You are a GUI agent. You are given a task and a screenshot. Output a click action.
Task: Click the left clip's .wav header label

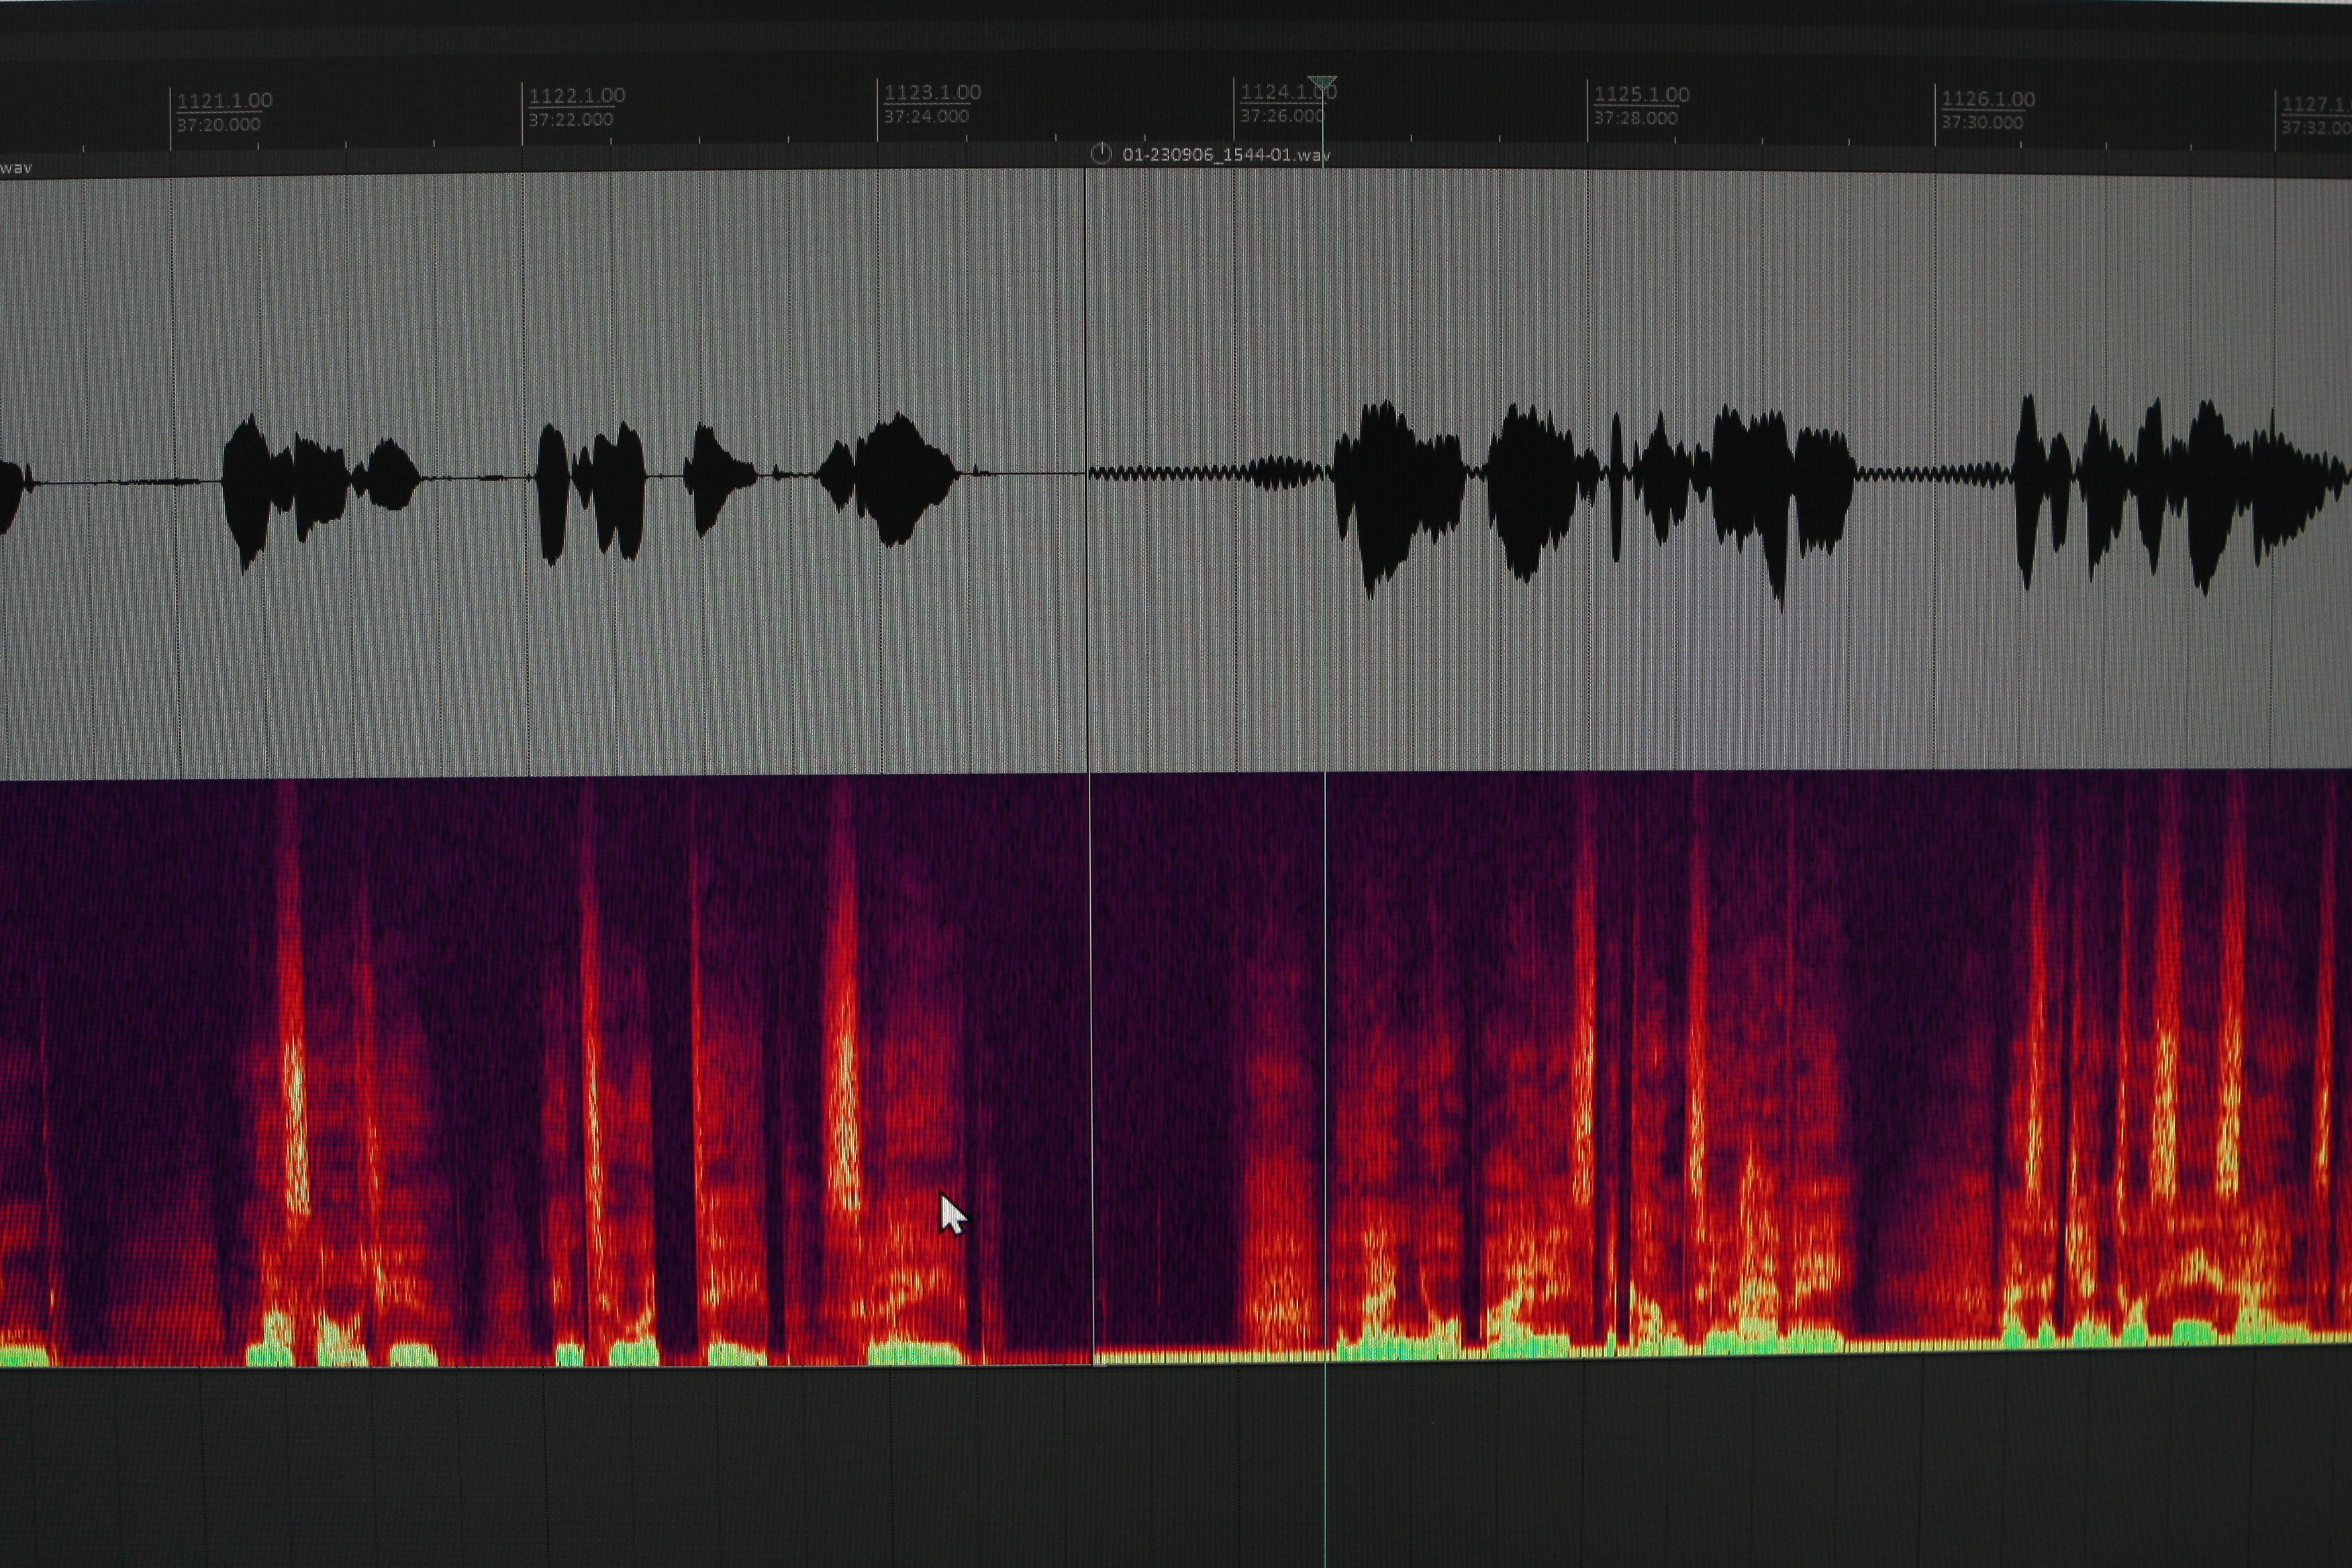[x=16, y=168]
